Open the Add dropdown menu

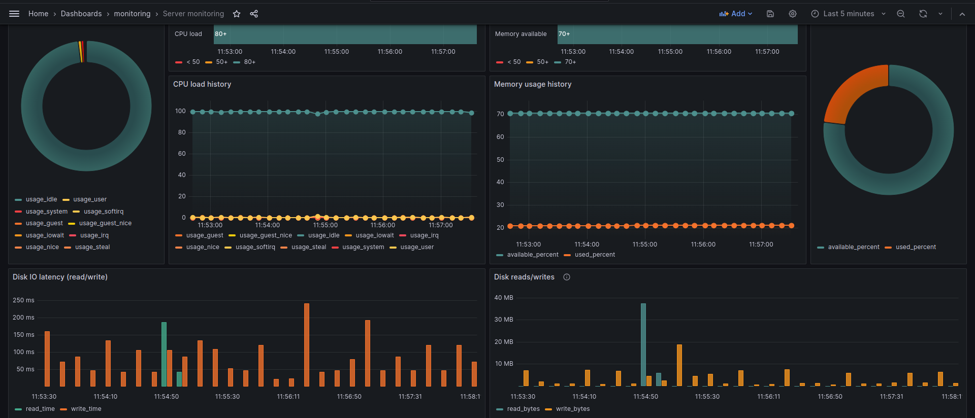tap(736, 14)
